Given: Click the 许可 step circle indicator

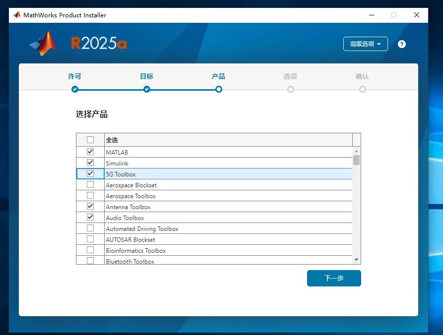Looking at the screenshot, I should [75, 89].
